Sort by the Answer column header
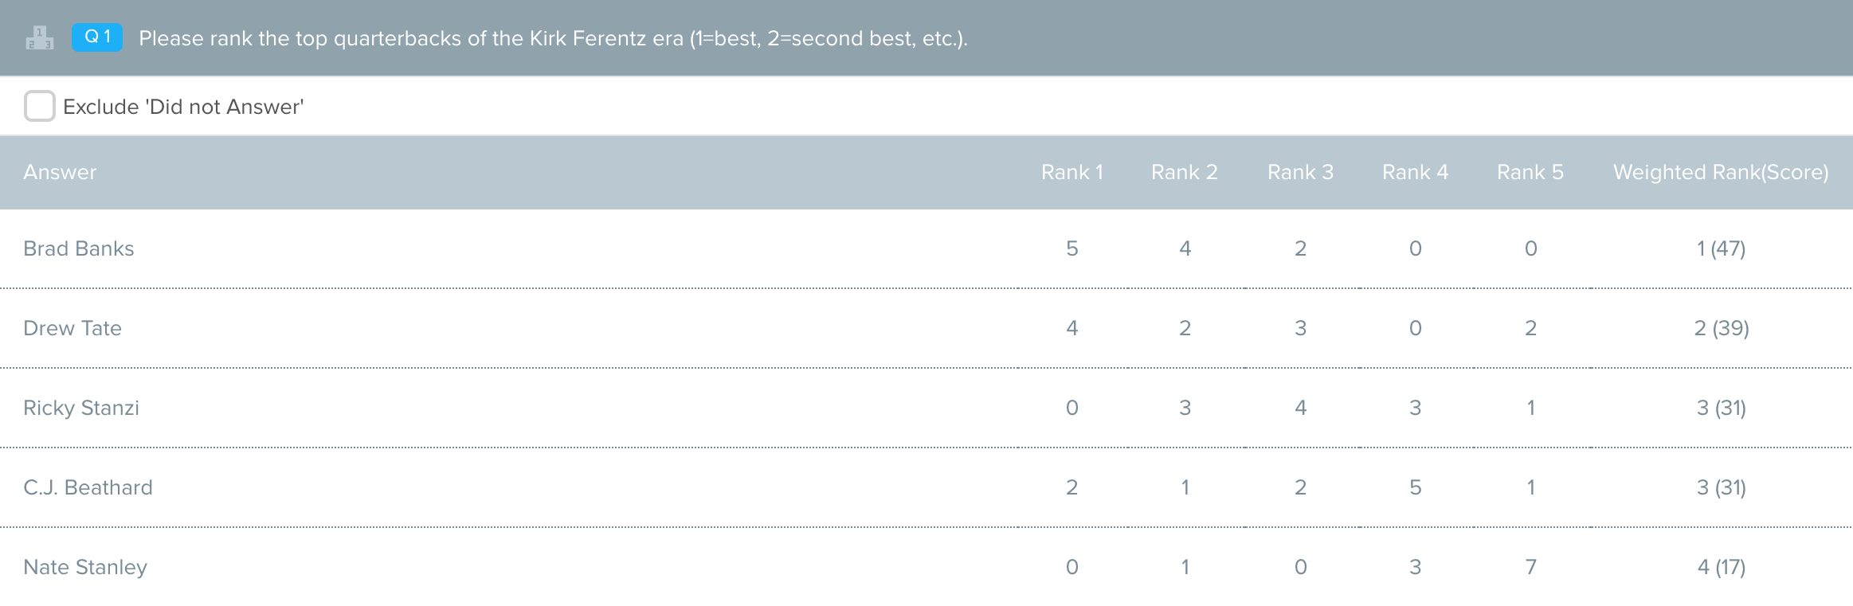Viewport: 1853px width, 606px height. (60, 172)
